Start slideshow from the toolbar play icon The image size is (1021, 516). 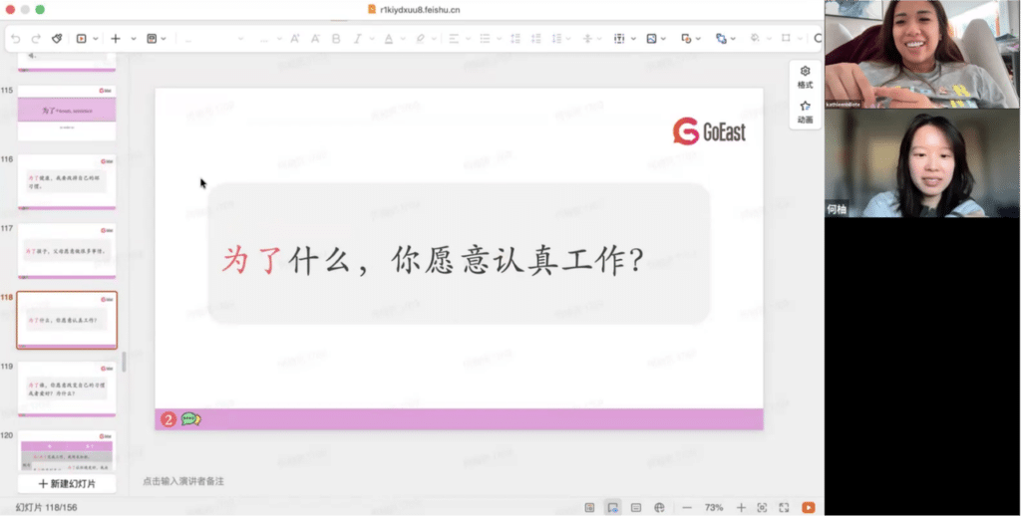tap(82, 39)
